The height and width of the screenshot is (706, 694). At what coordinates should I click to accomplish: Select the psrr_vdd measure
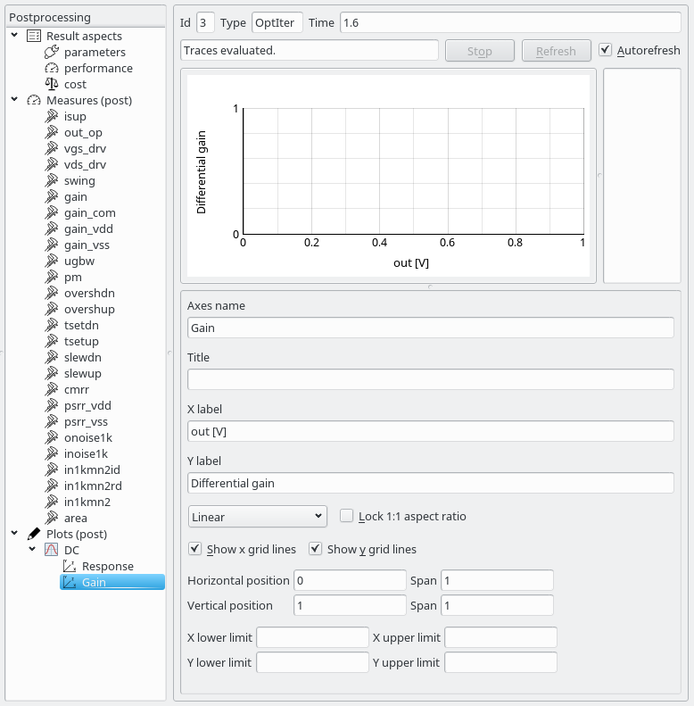pos(87,406)
